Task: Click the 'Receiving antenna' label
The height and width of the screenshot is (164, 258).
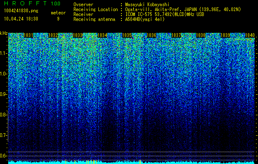Action: [x=94, y=19]
